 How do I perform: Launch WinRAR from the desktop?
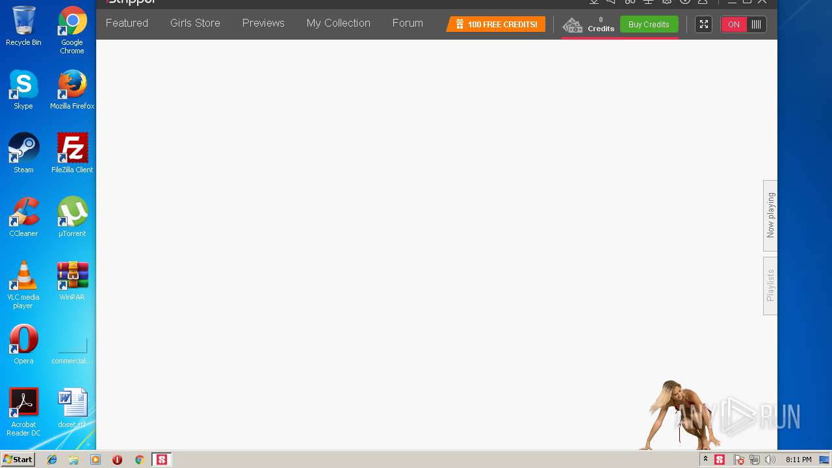(x=72, y=281)
